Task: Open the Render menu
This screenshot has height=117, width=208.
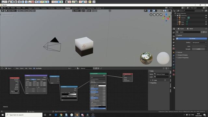Action: (x=13, y=8)
